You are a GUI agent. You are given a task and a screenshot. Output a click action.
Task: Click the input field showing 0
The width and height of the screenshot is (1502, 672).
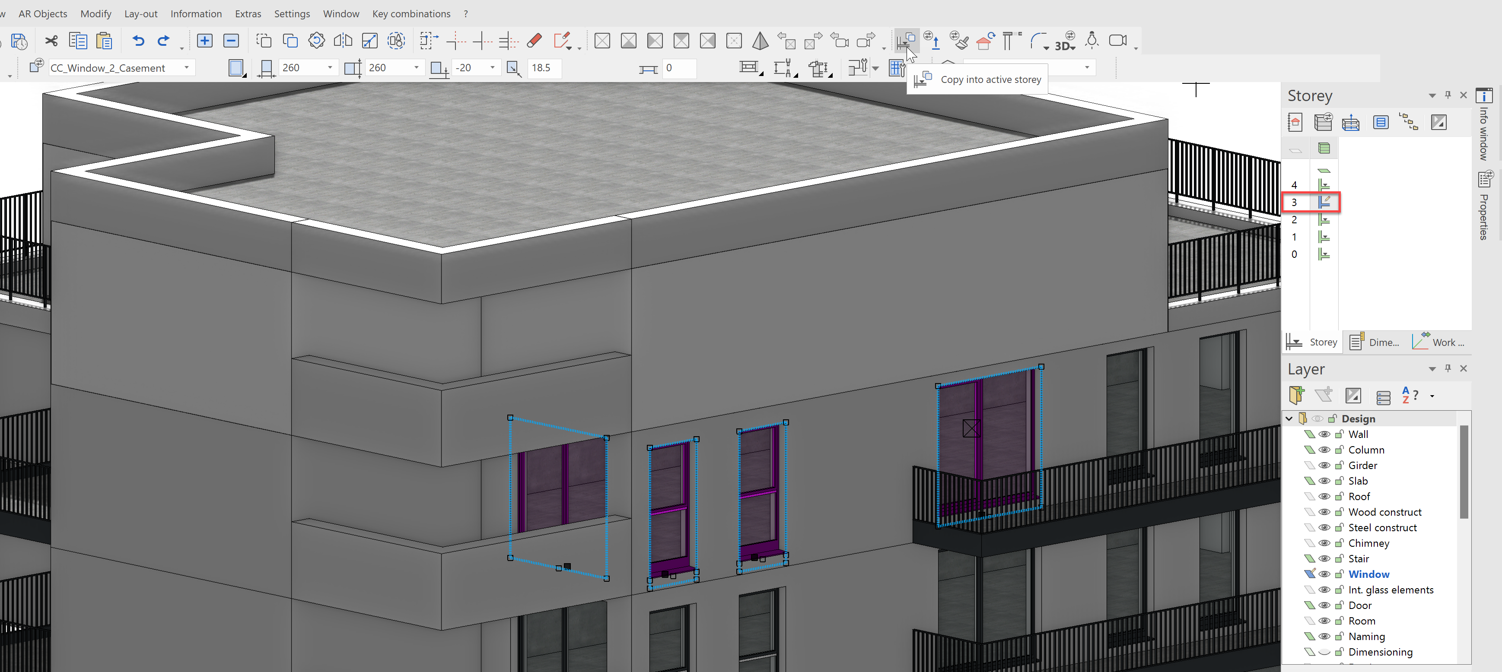[x=680, y=68]
